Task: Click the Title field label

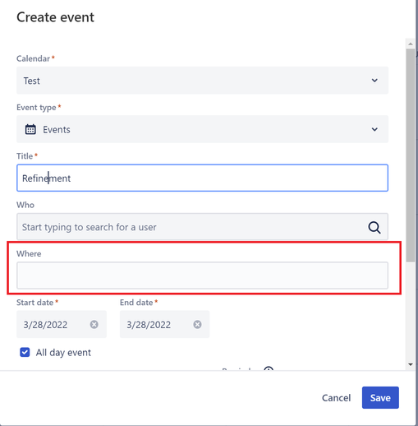Action: click(x=25, y=156)
